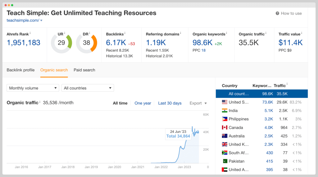Switch to the Paid search tab
Image resolution: width=318 pixels, height=177 pixels.
[84, 70]
